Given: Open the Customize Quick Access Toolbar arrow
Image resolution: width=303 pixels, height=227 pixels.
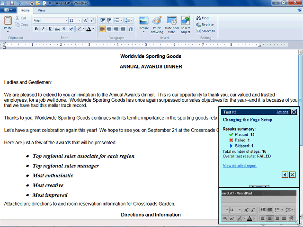Looking at the screenshot, I should 50,3.
